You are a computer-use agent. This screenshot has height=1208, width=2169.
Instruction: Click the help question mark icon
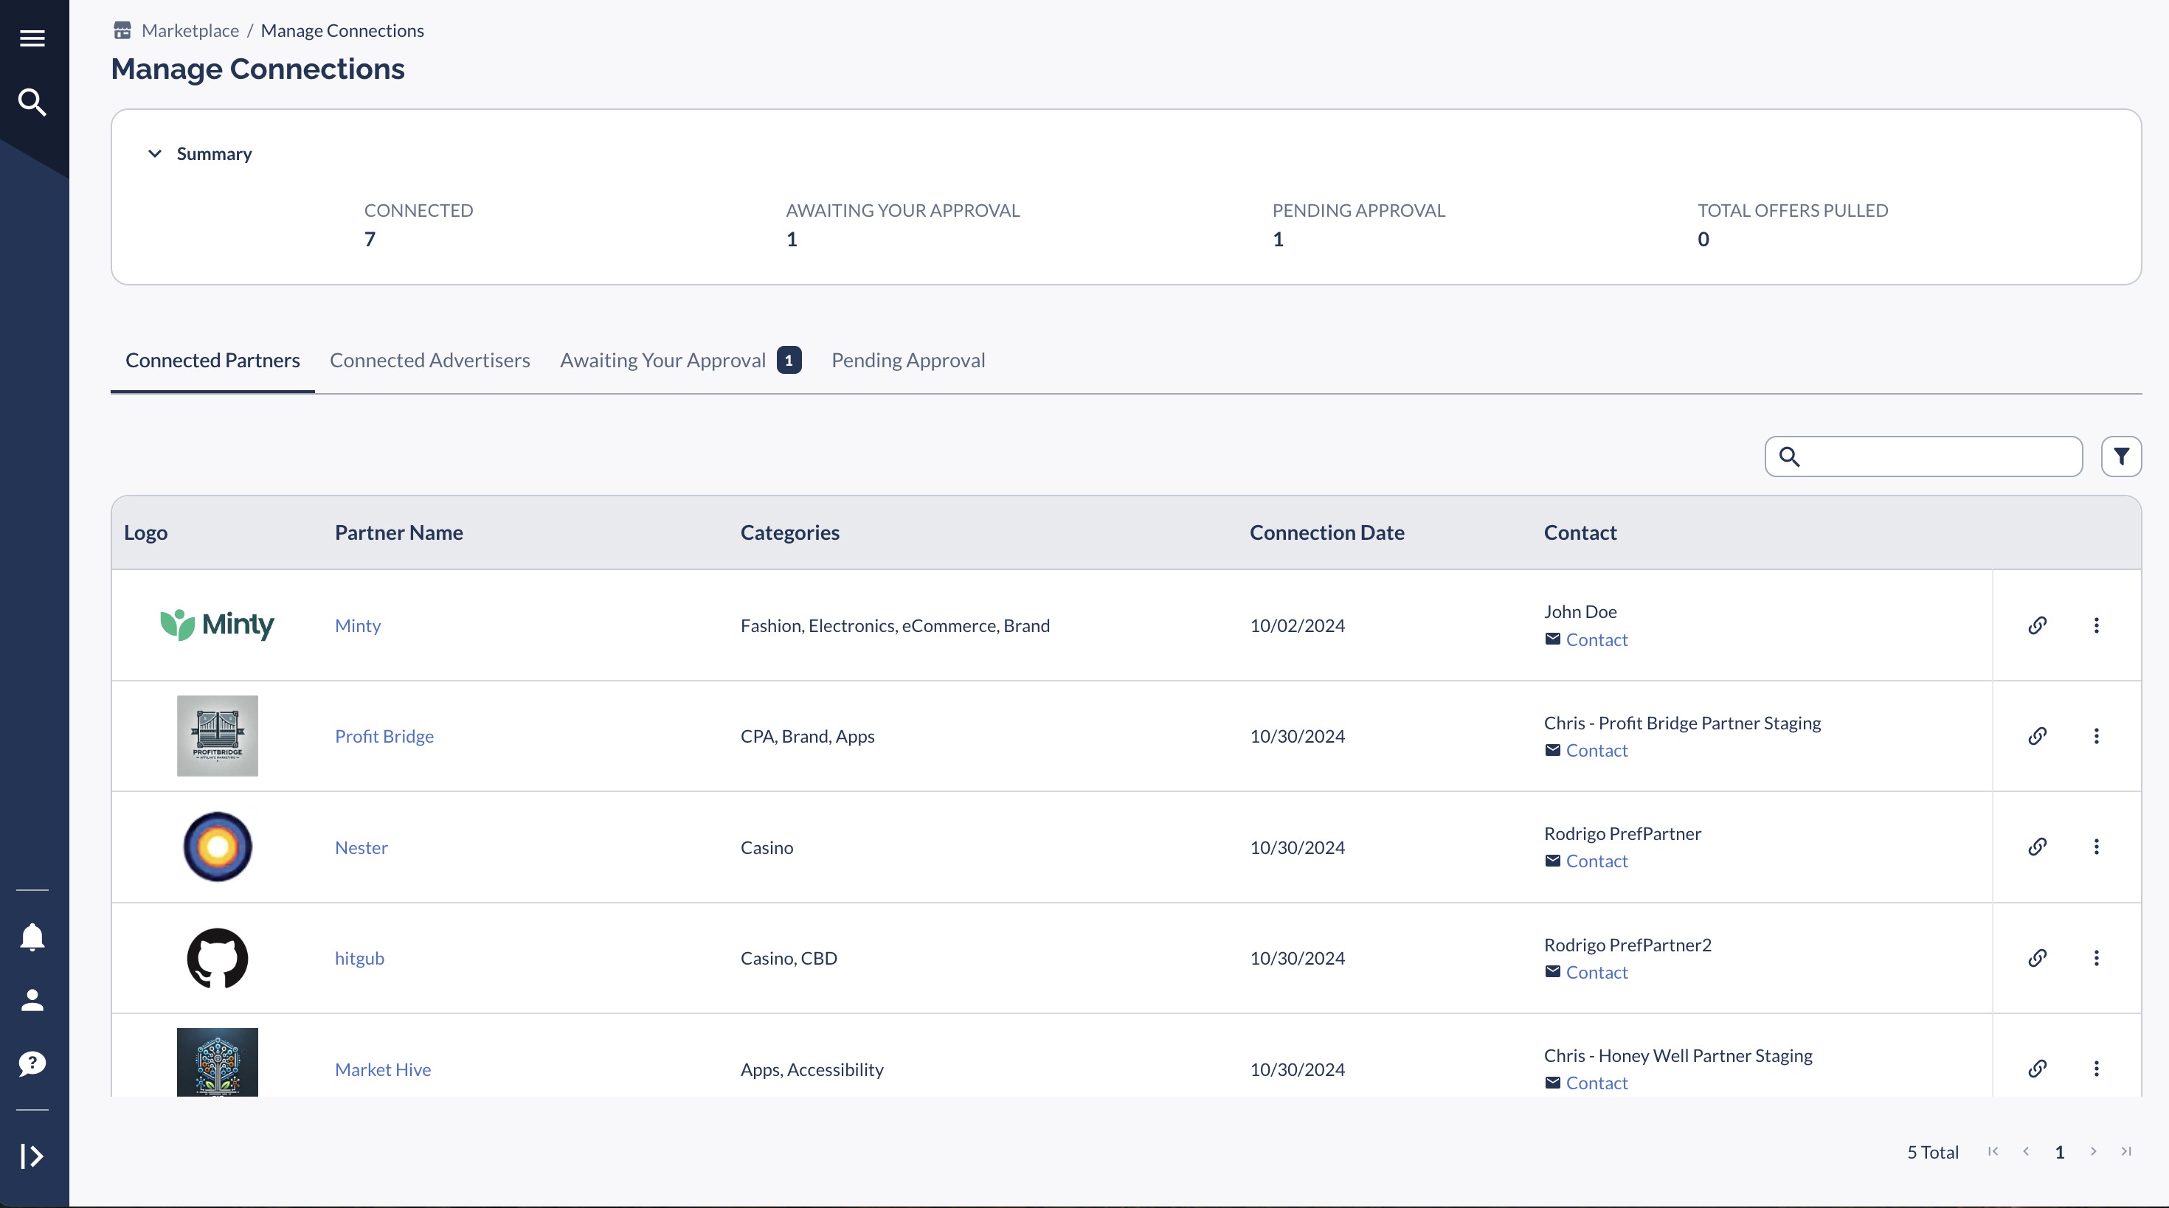(x=32, y=1063)
